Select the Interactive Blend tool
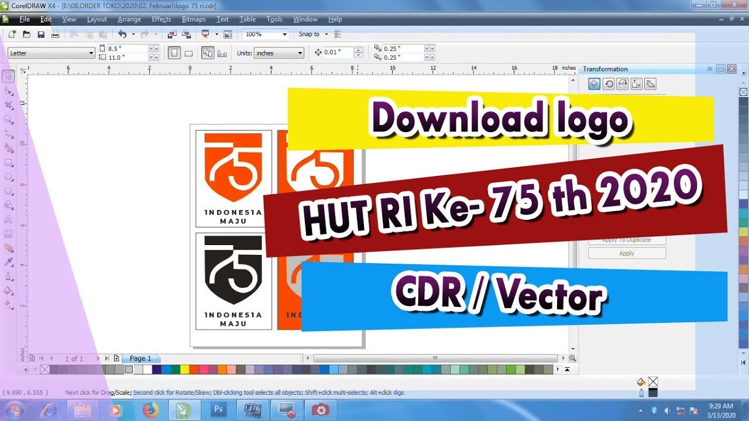 tap(8, 248)
